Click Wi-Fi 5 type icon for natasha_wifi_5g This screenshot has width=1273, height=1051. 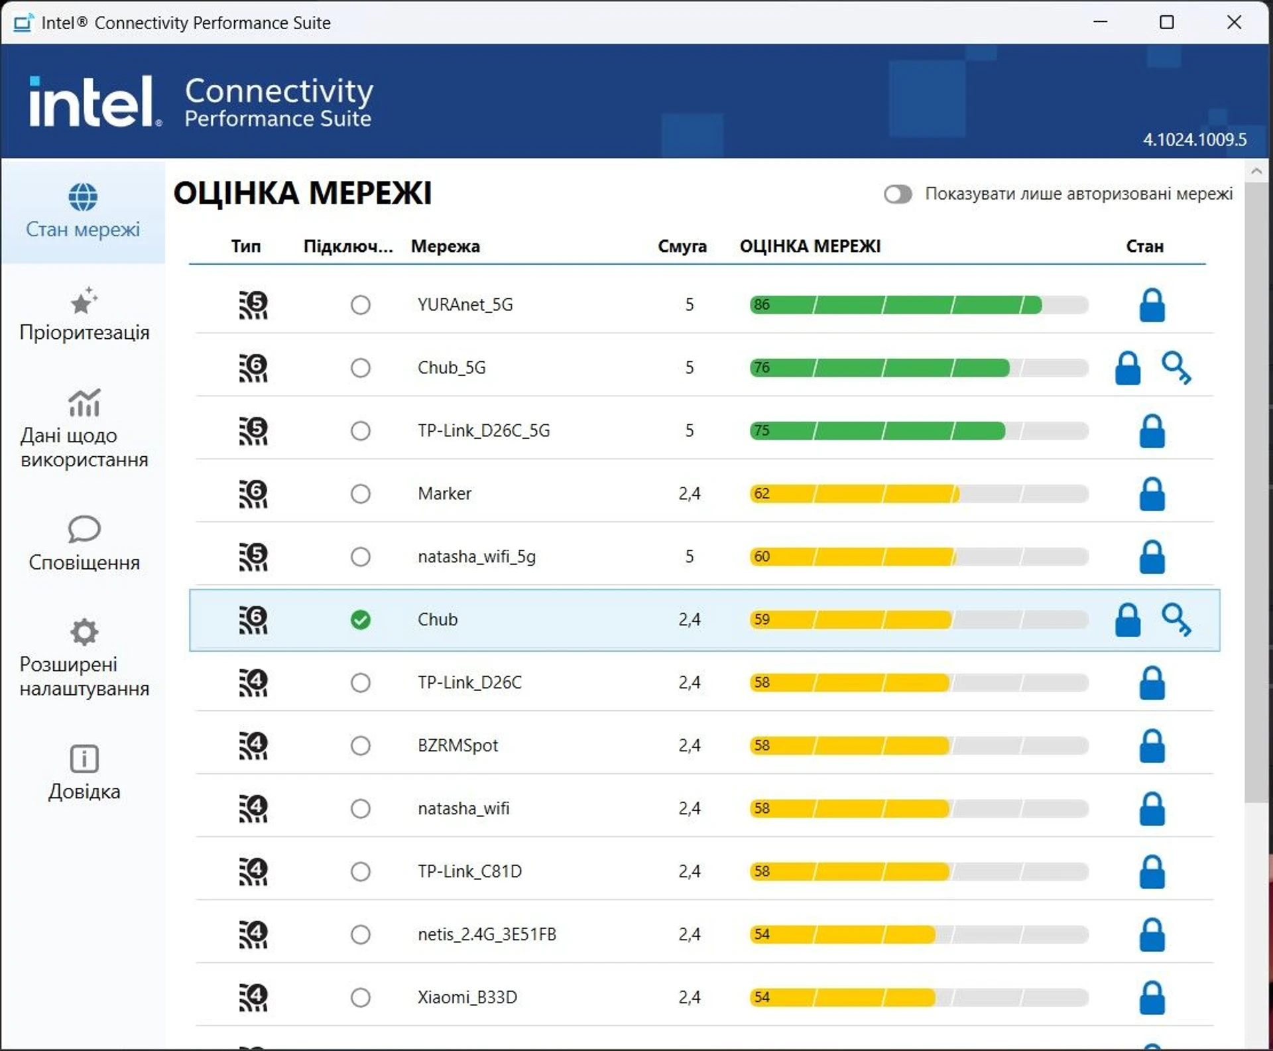(253, 557)
